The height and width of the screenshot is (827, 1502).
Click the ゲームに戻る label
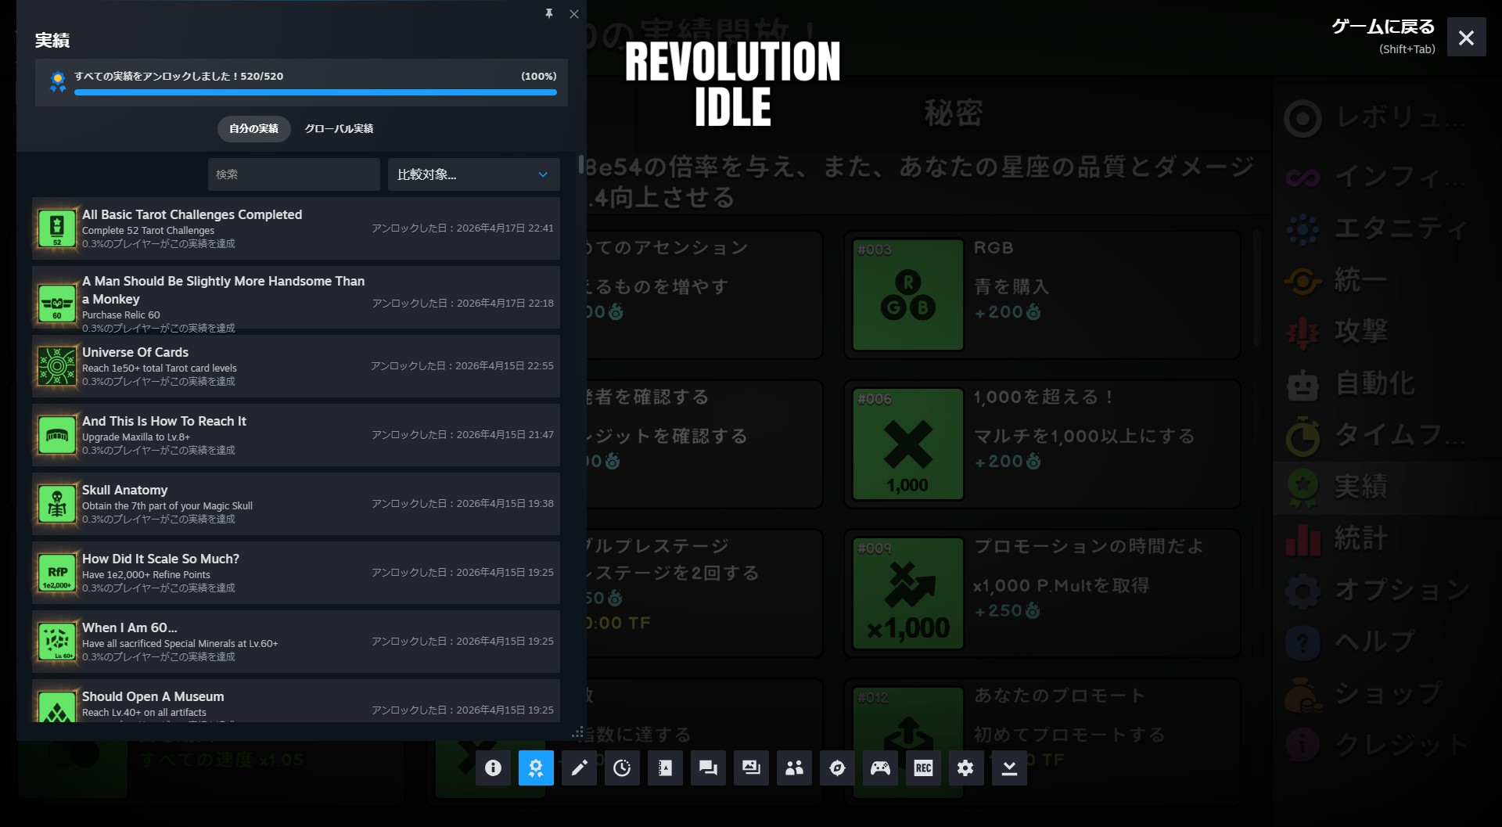pos(1383,27)
